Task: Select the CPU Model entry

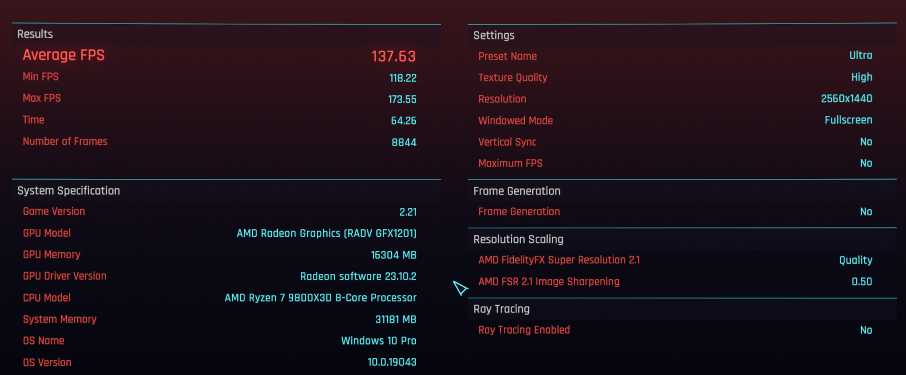Action: (226, 298)
